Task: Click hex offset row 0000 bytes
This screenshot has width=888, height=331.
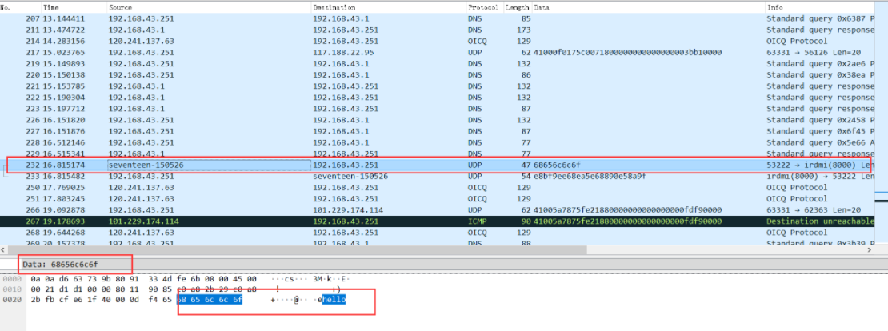Action: click(x=145, y=280)
